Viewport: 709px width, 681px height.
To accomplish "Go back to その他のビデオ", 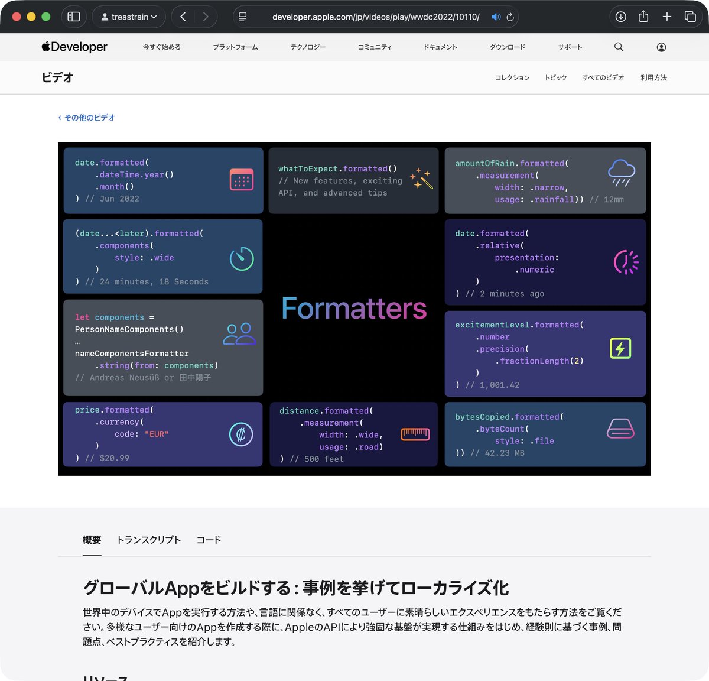I will (87, 118).
